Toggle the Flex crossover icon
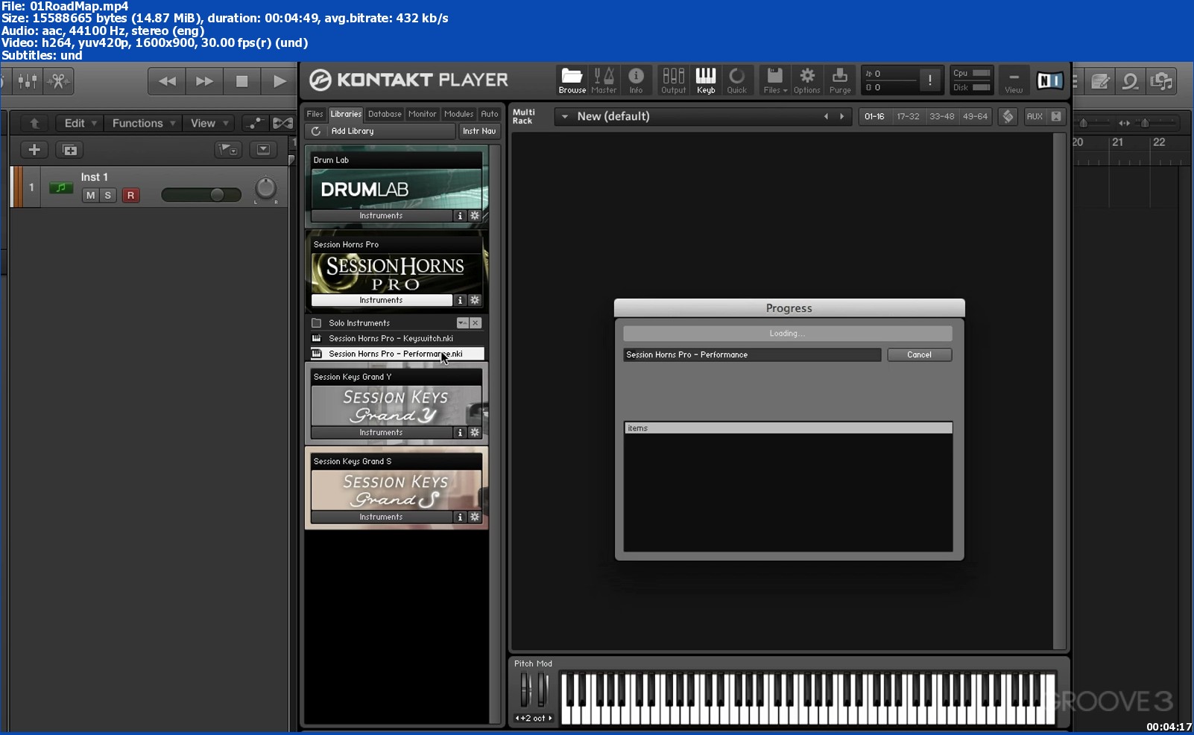 (282, 123)
